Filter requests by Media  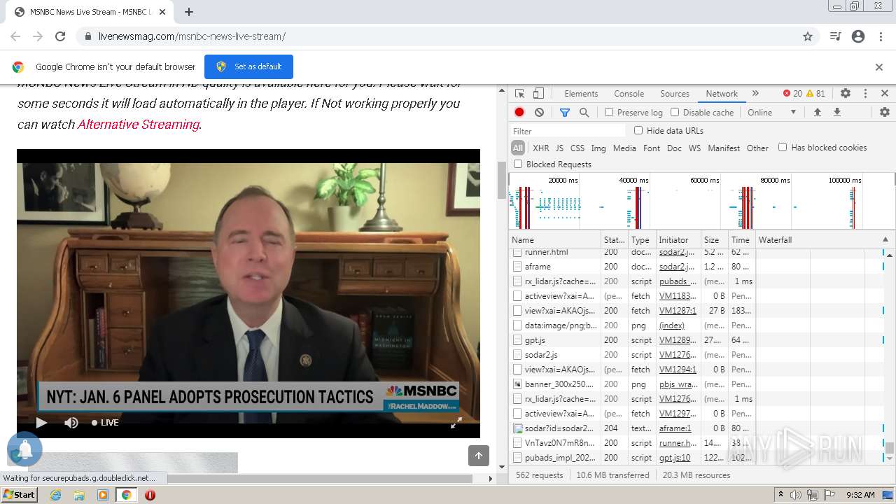624,148
